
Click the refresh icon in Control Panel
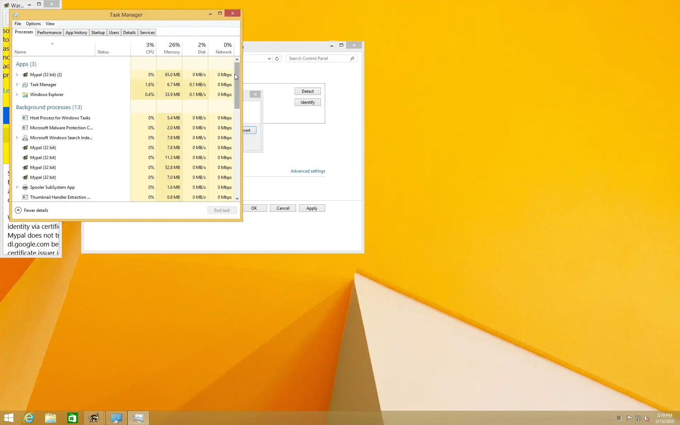click(x=277, y=58)
